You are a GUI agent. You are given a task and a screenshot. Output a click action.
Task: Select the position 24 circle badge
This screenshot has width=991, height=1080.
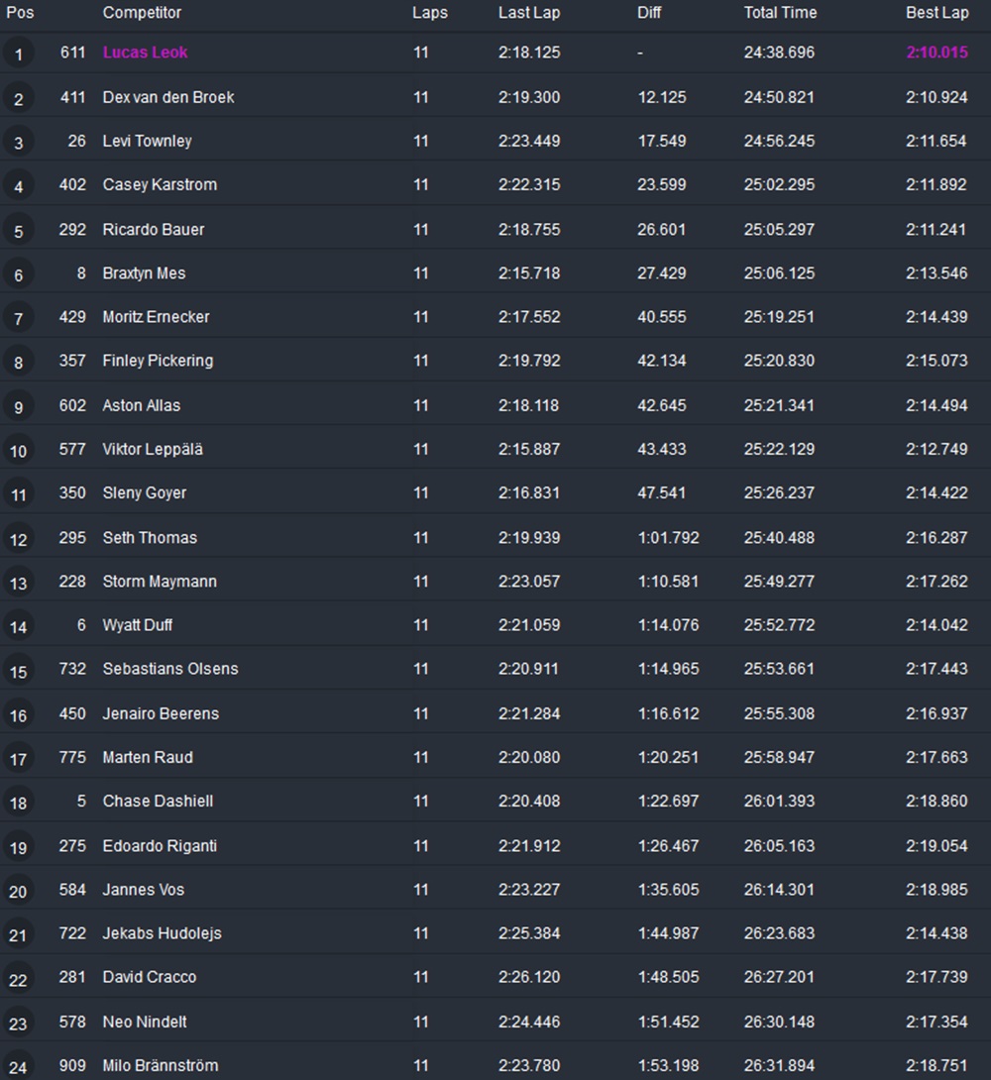click(18, 1066)
